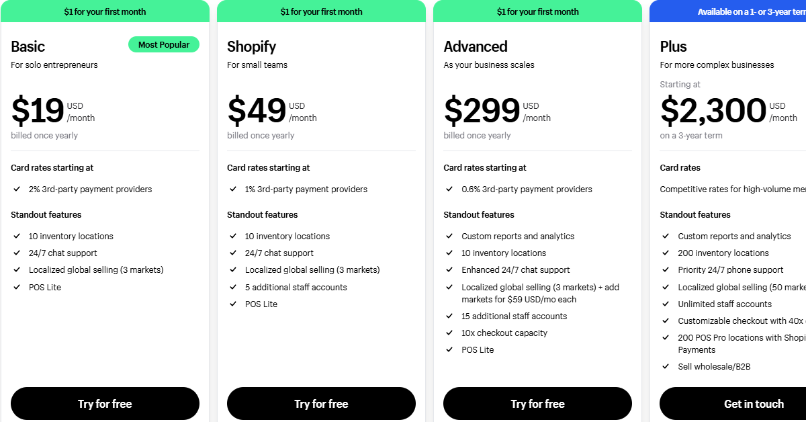Click the checkmark beside "Custom reports and analytics" on Advanced
This screenshot has height=422, width=806.
click(449, 236)
